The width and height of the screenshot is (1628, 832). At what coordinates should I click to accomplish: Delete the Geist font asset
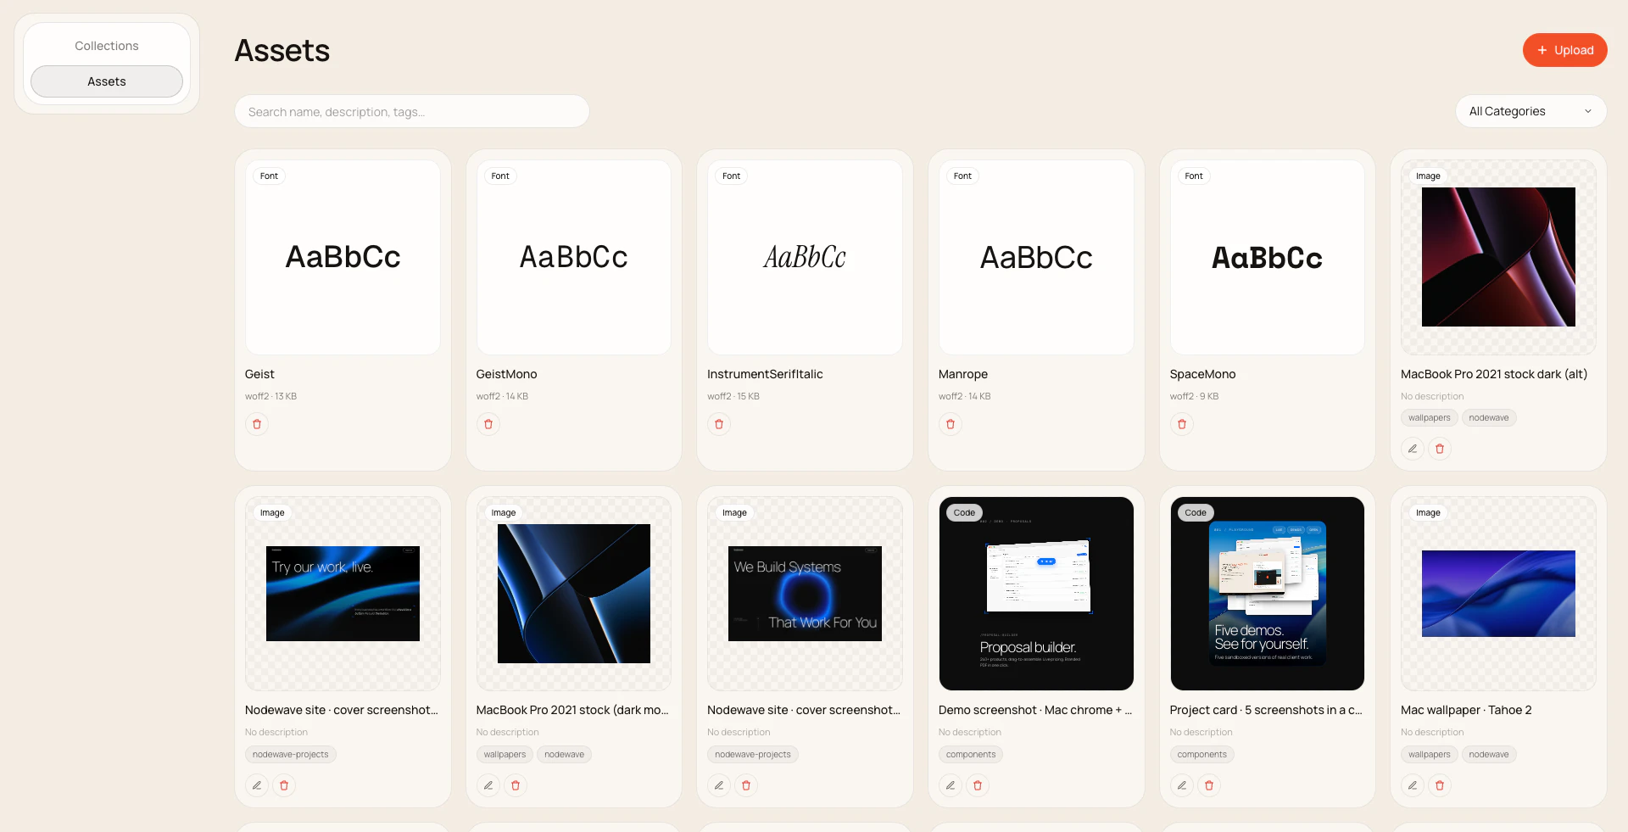tap(257, 424)
